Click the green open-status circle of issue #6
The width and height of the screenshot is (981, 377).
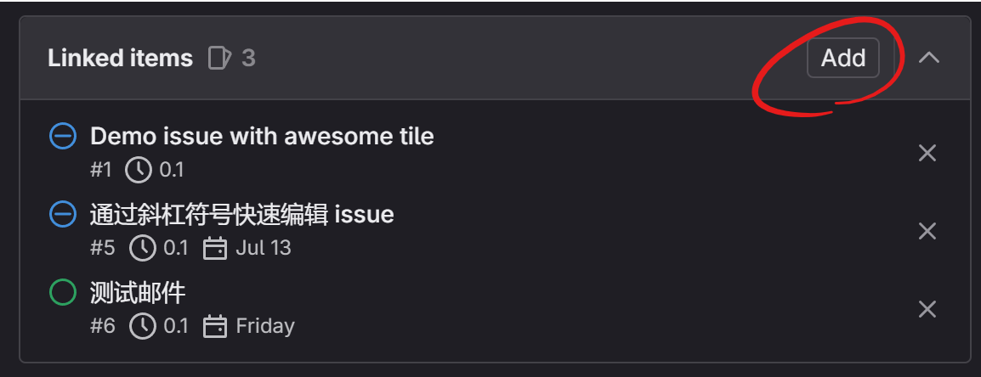[x=63, y=293]
